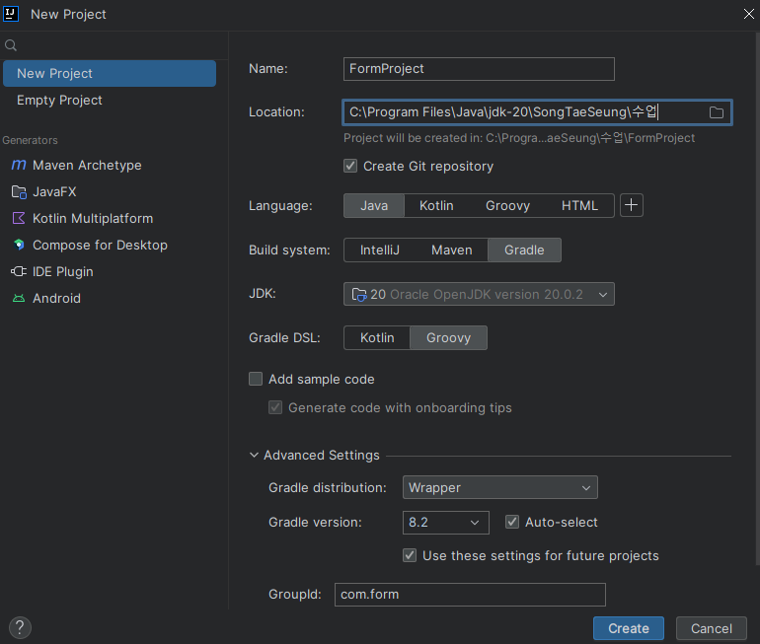Click the GroupId input field

coord(470,595)
